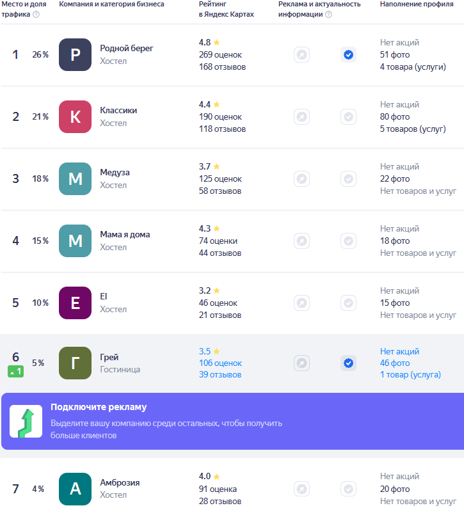Click the blue verified checkmark in Грей row
This screenshot has width=464, height=515.
click(348, 363)
